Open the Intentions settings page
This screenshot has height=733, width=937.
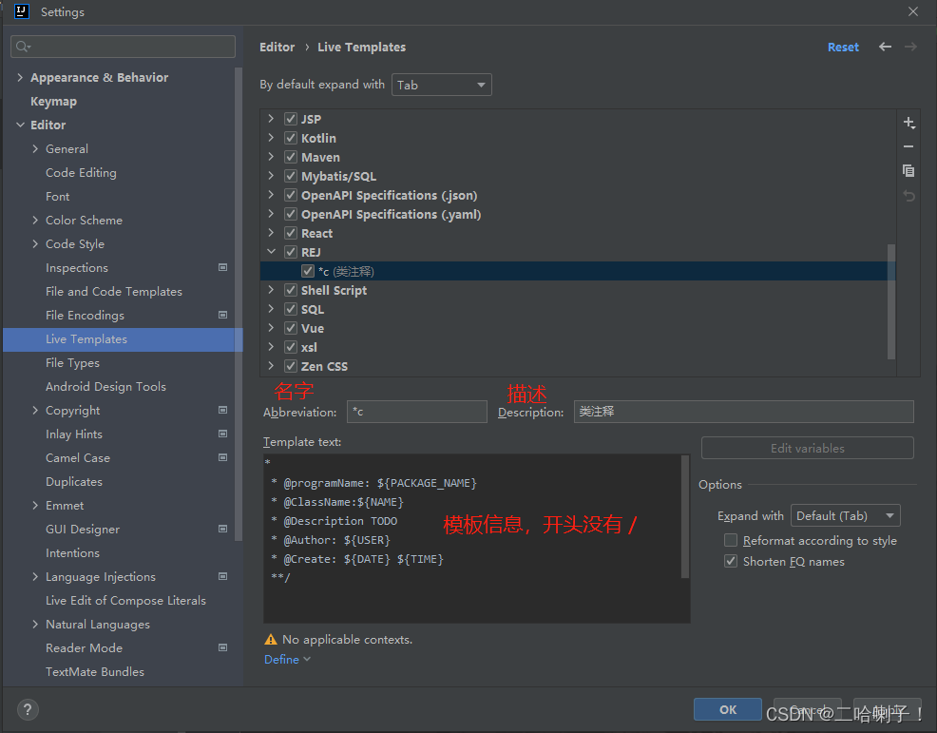coord(72,553)
